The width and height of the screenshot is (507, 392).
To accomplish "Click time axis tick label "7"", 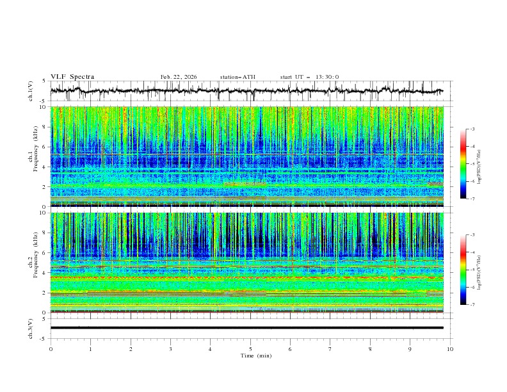I will pyautogui.click(x=330, y=349).
